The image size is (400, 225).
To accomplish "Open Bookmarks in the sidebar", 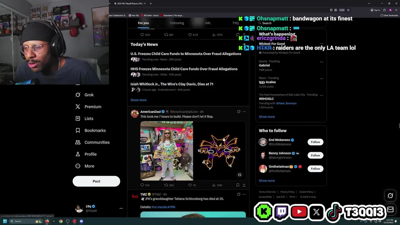I will point(91,130).
